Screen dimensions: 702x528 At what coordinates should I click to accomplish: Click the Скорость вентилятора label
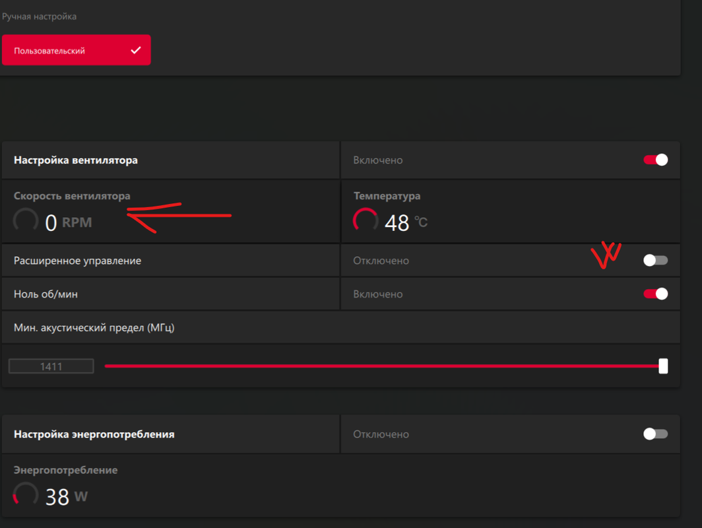72,196
